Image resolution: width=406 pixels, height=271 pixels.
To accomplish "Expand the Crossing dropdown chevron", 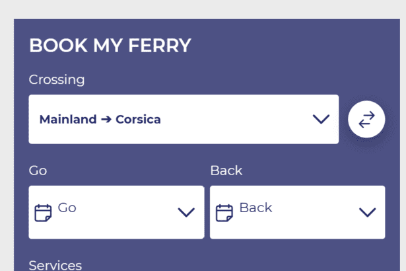I will [321, 120].
